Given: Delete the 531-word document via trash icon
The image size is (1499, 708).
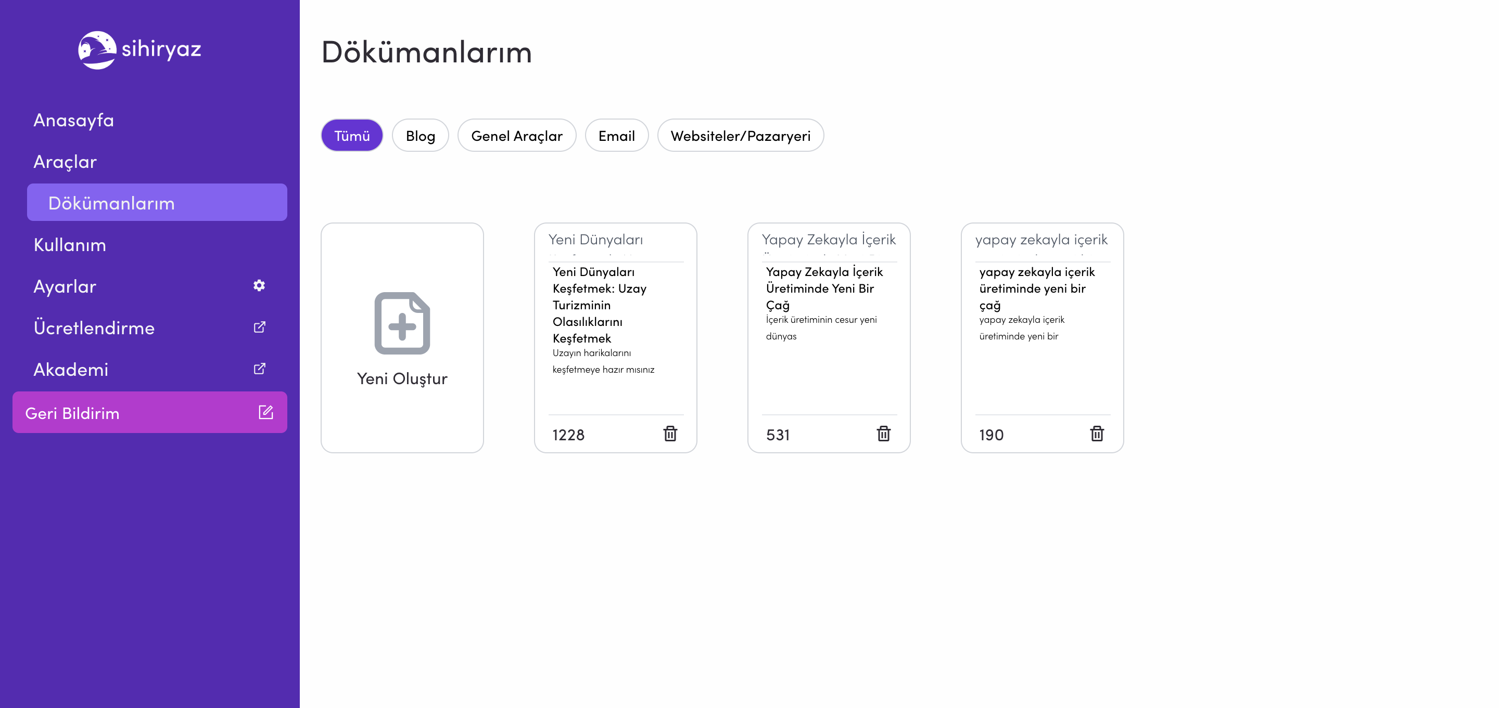Looking at the screenshot, I should [883, 434].
